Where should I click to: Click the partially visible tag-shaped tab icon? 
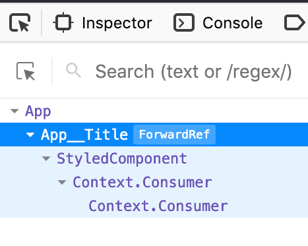[295, 22]
